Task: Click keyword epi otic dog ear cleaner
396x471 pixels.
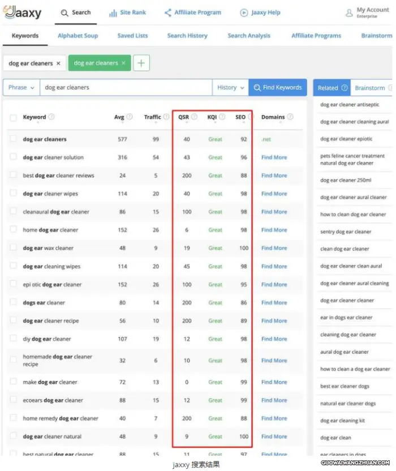Action: [x=52, y=284]
